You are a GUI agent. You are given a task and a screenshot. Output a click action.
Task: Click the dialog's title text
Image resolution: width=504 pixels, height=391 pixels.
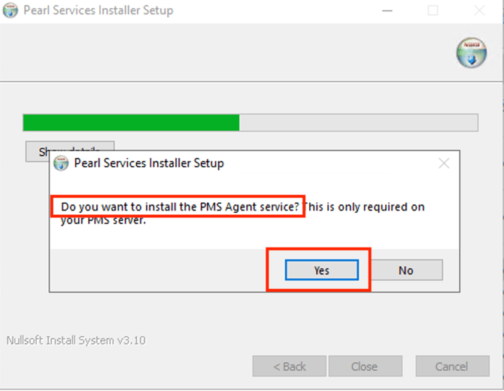(x=148, y=163)
